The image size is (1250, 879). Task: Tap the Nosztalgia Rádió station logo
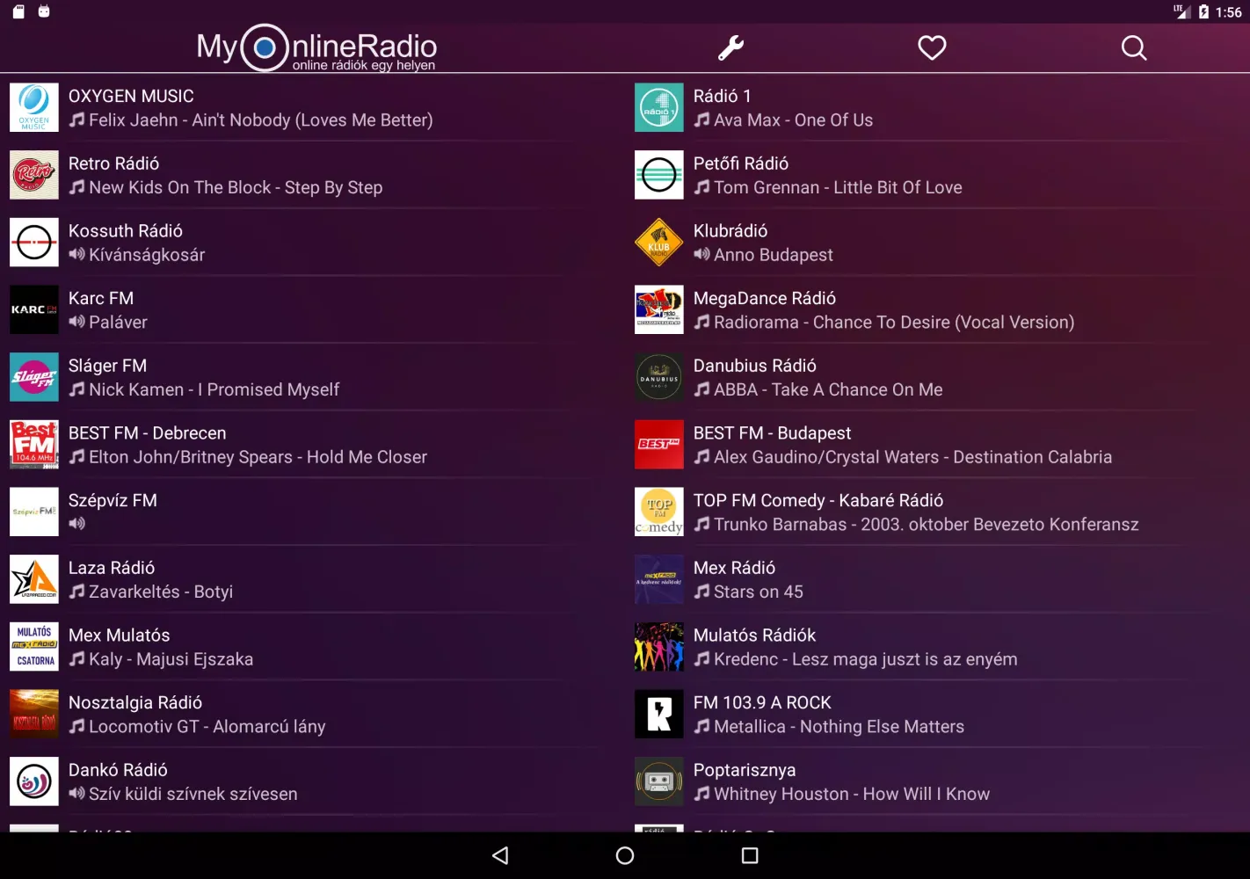[x=34, y=714]
